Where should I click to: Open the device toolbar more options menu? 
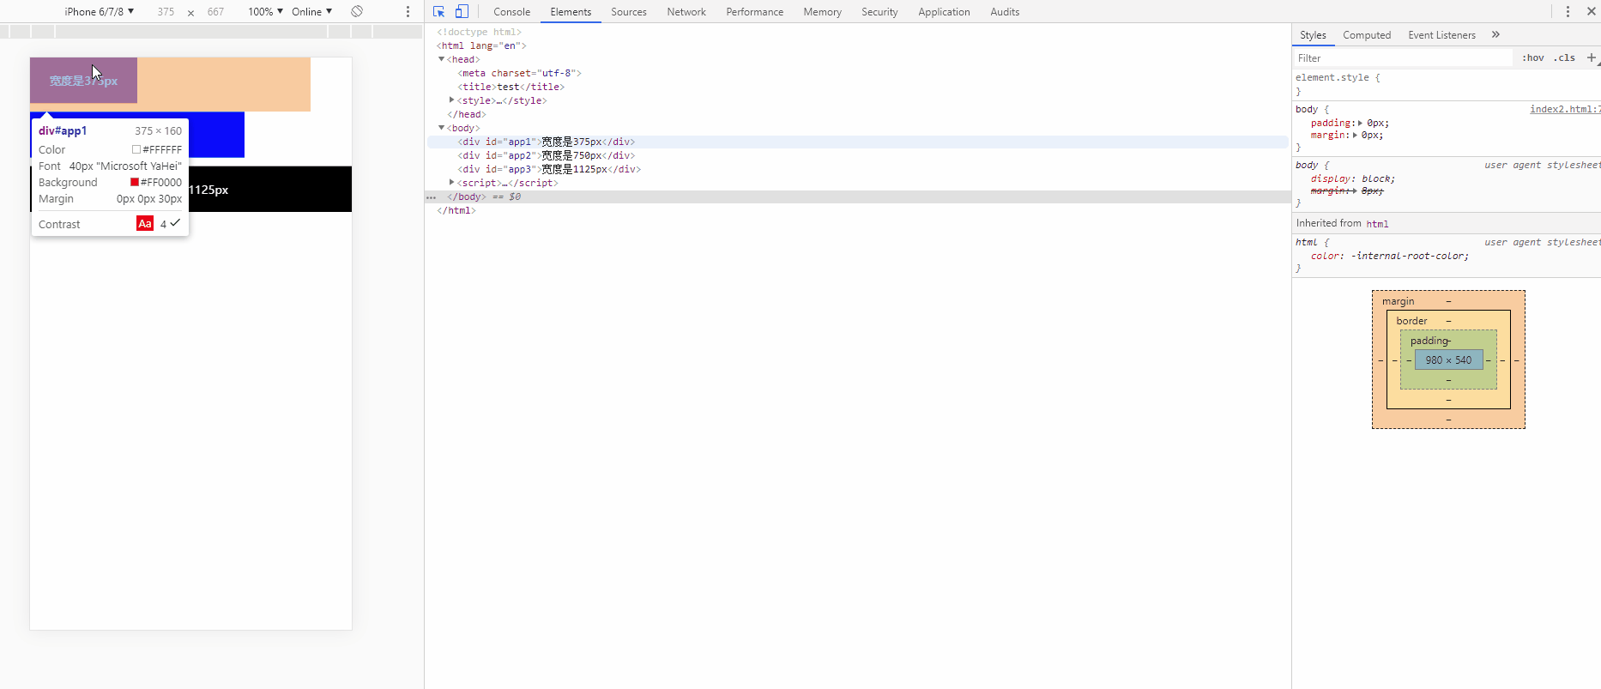(x=408, y=12)
